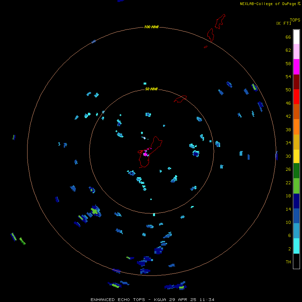Click the 46 scale value
The width and height of the screenshot is (302, 302).
288,103
